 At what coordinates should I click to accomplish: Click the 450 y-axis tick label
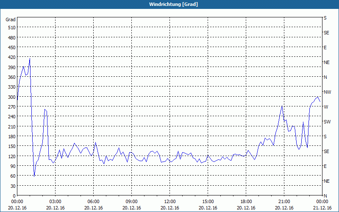12,47
